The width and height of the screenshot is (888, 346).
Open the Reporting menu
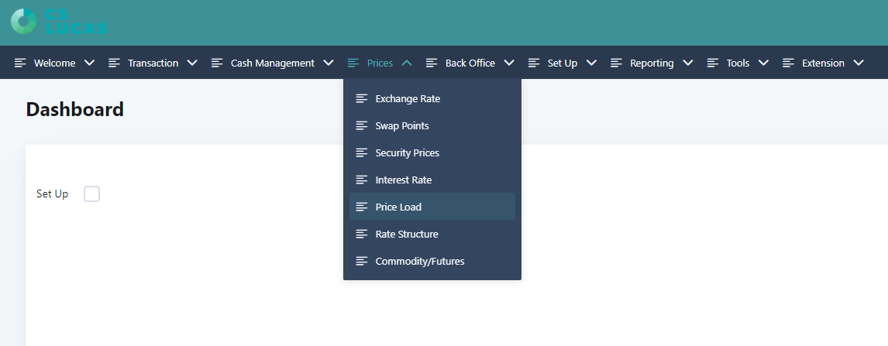pyautogui.click(x=651, y=63)
